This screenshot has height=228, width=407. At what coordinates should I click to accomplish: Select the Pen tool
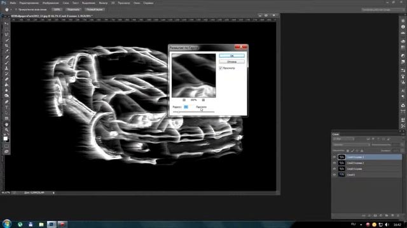7,101
